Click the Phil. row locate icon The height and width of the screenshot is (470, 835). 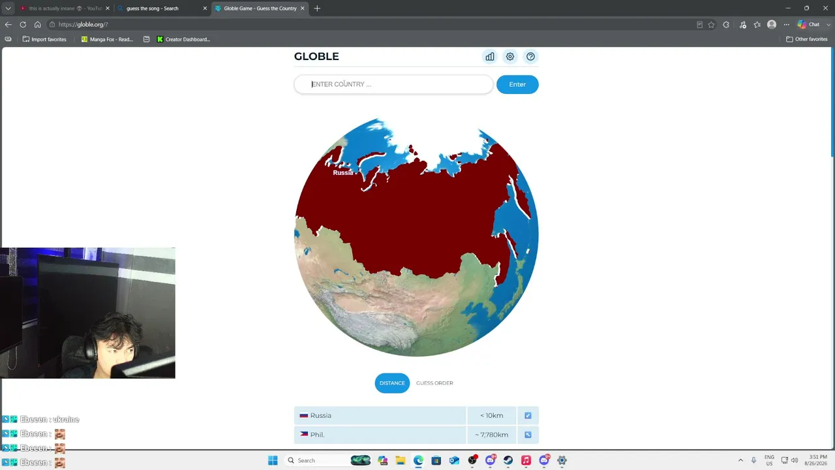pos(528,435)
